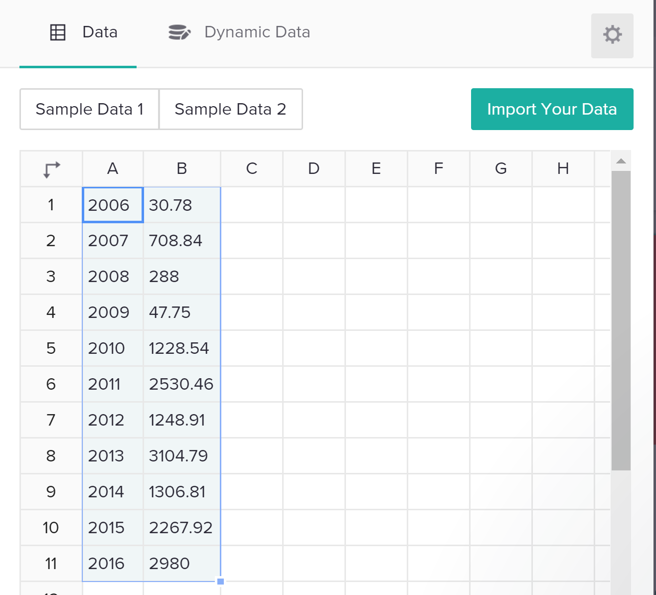The image size is (656, 595).
Task: Select row 11 header
Action: (51, 564)
